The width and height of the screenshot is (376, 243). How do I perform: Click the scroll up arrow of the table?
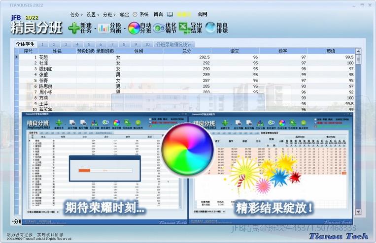[358, 51]
